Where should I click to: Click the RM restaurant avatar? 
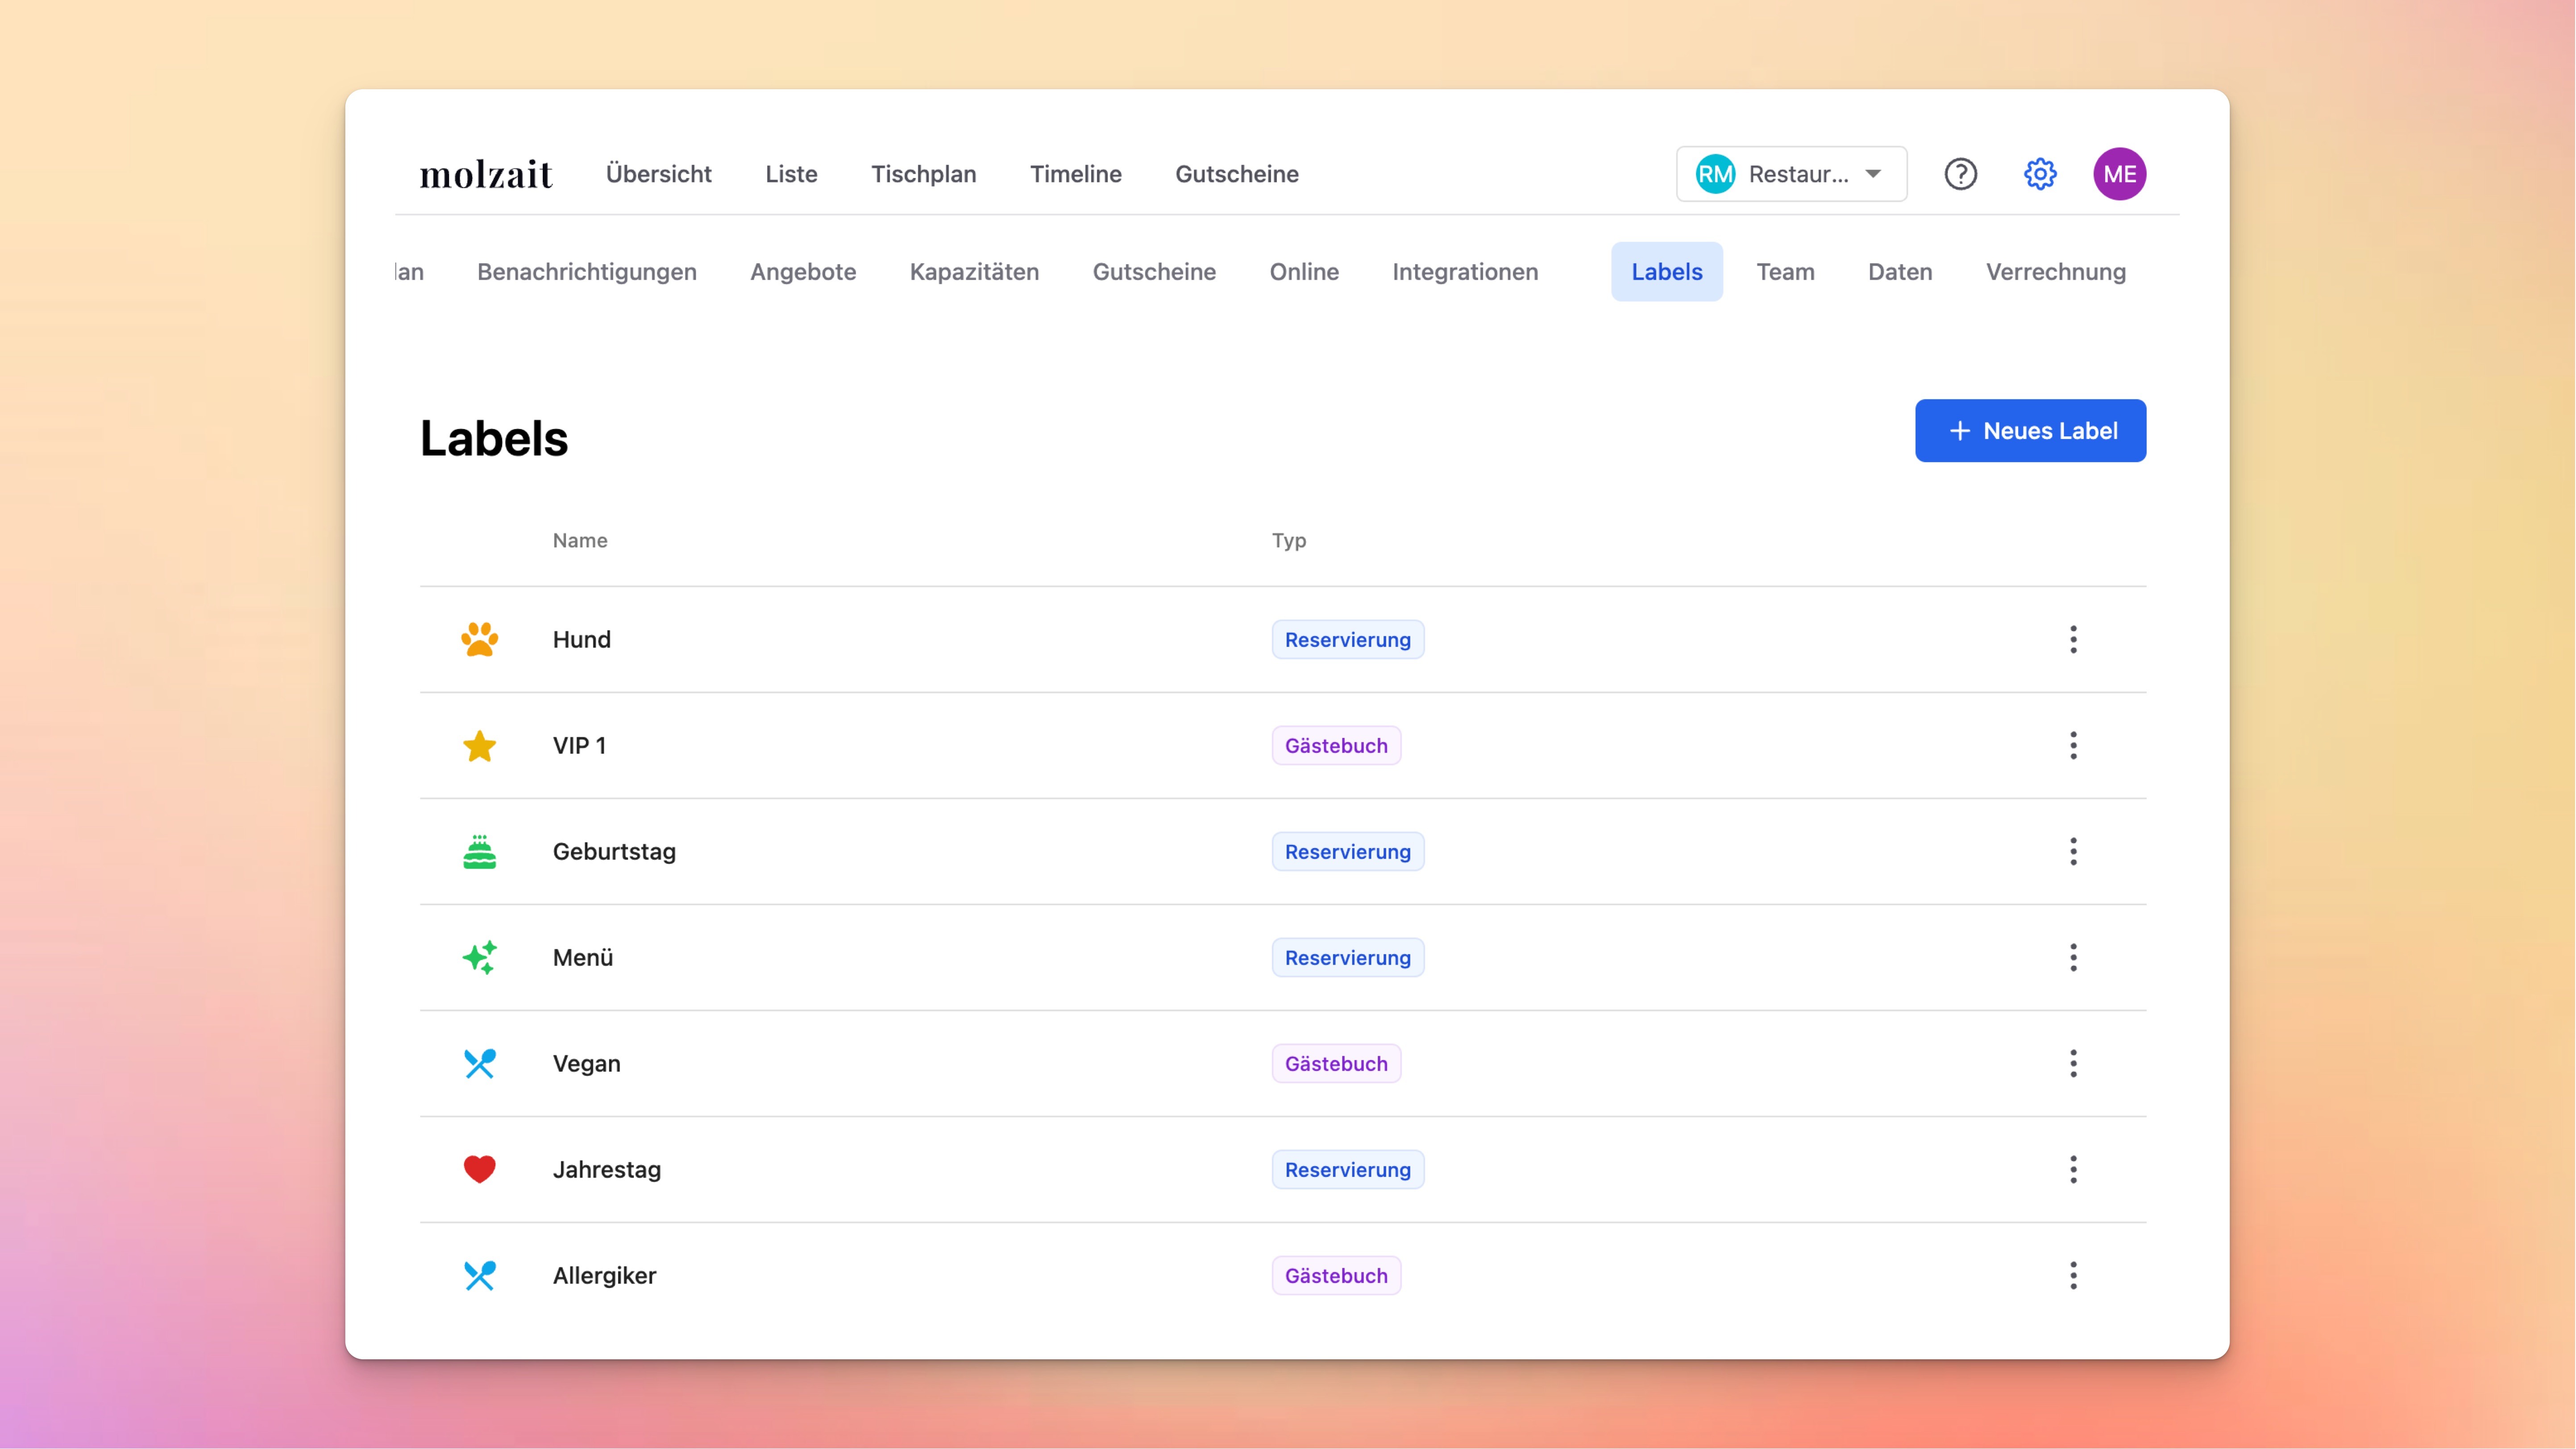1715,174
